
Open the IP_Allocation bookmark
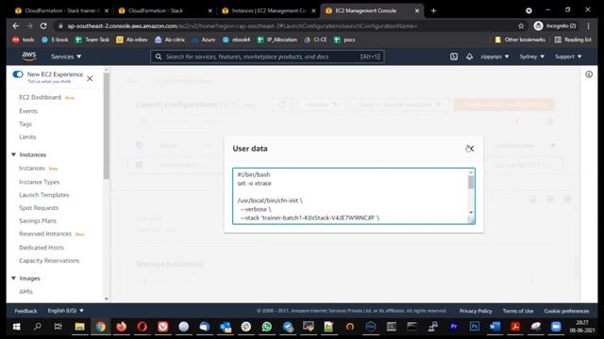point(277,40)
